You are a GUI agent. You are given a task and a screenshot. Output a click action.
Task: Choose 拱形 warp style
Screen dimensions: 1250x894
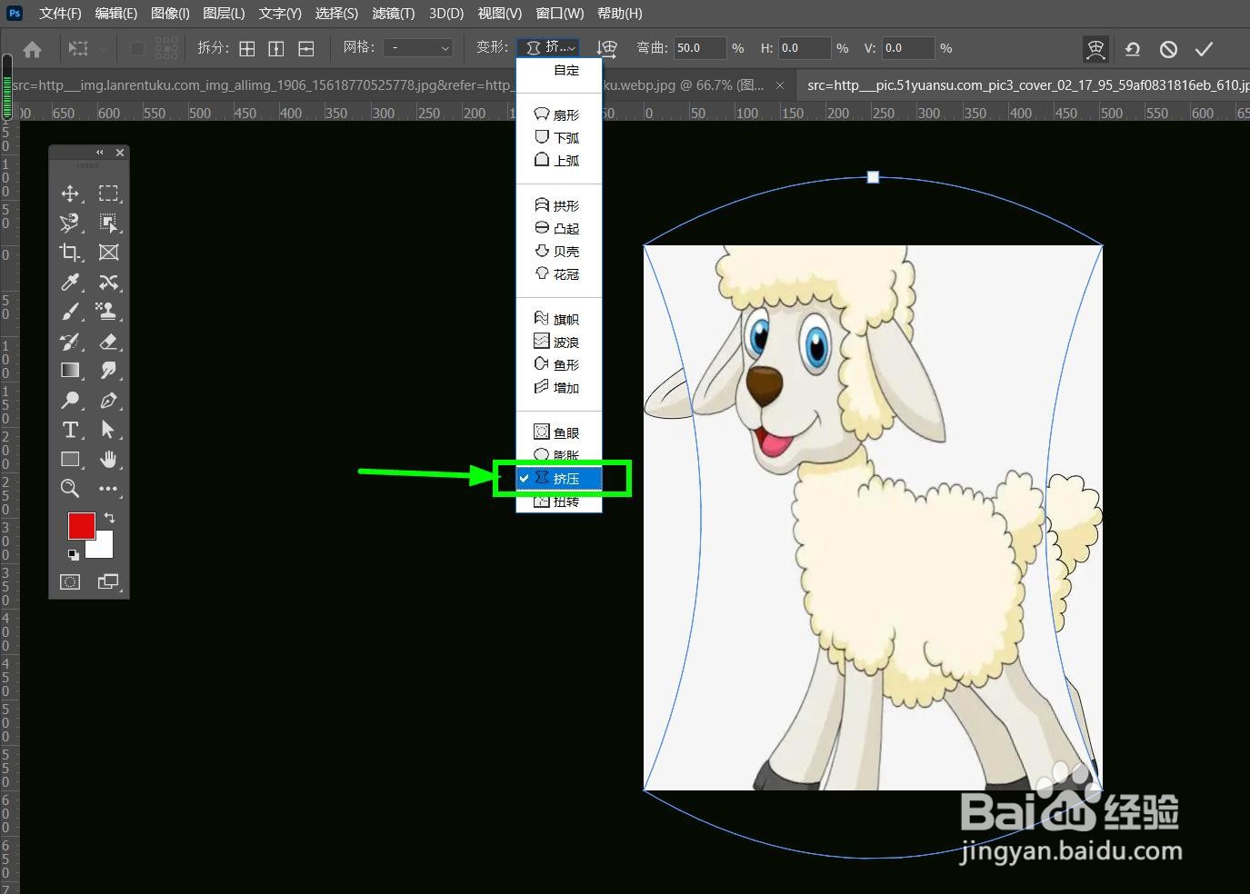point(559,206)
